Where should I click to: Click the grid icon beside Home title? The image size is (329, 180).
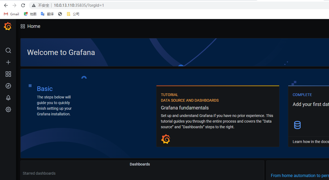tap(23, 26)
